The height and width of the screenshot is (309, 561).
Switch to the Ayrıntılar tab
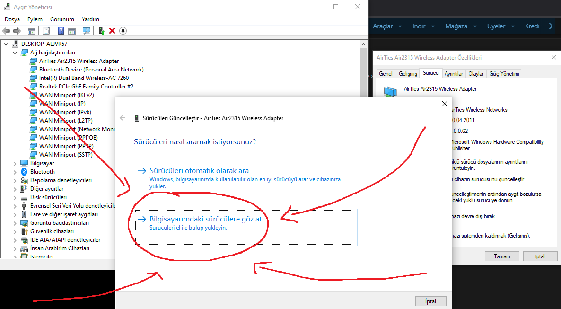click(x=454, y=74)
